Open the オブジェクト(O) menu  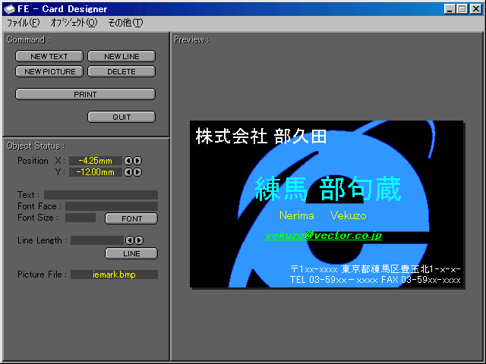point(74,23)
